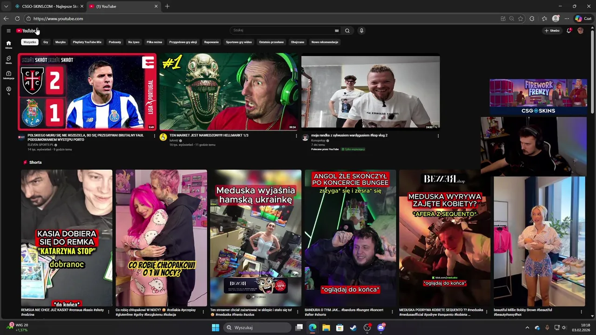The height and width of the screenshot is (335, 596).
Task: Click the search magnifier button
Action: coord(347,31)
